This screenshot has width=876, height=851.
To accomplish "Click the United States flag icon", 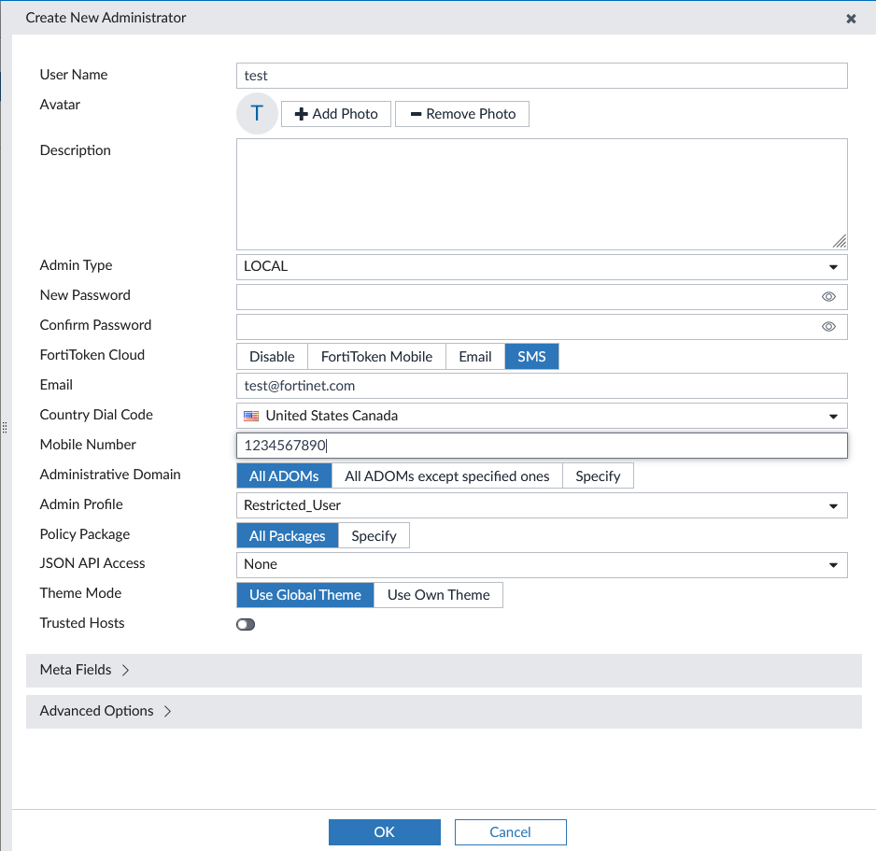I will tap(251, 416).
